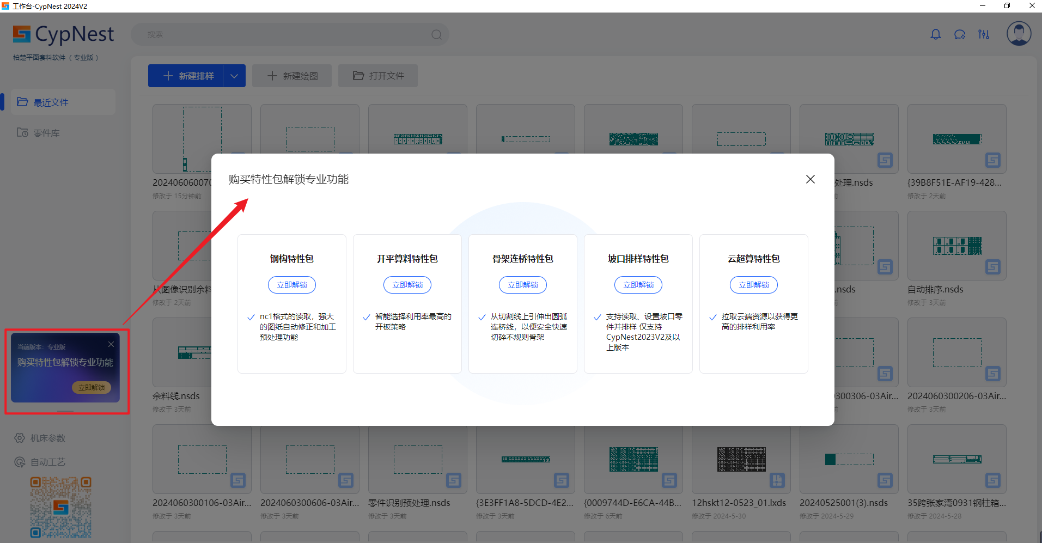The height and width of the screenshot is (543, 1042).
Task: Unlock the 坡口排样特性包 package
Action: click(638, 285)
